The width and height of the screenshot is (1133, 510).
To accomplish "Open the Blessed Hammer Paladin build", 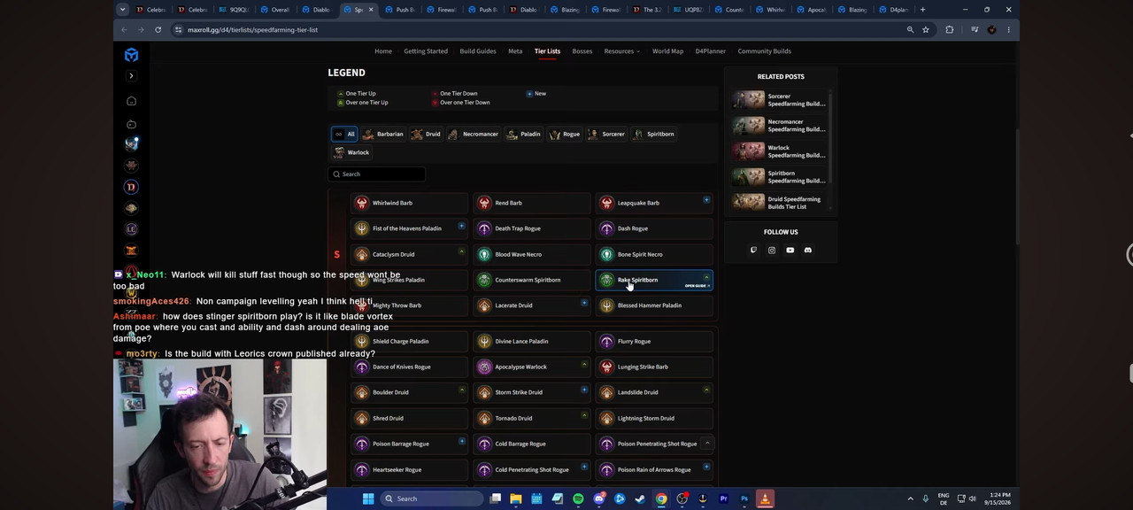I will pos(654,305).
